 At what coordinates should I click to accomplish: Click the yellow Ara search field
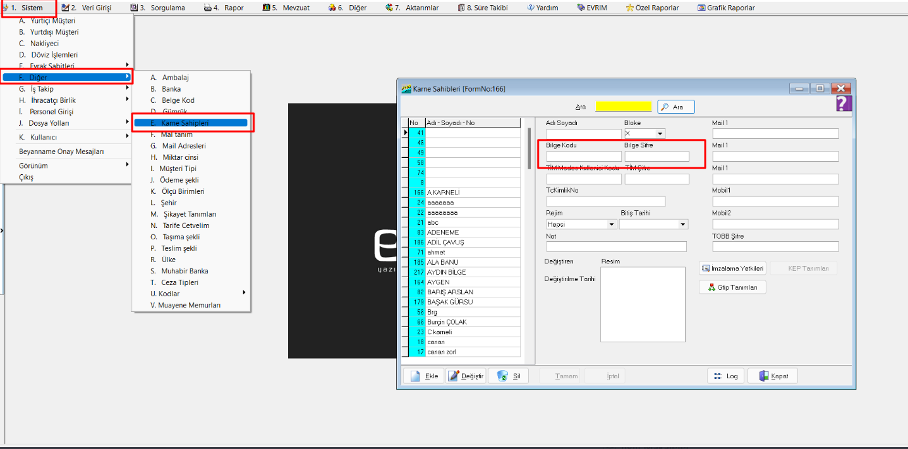coord(623,107)
